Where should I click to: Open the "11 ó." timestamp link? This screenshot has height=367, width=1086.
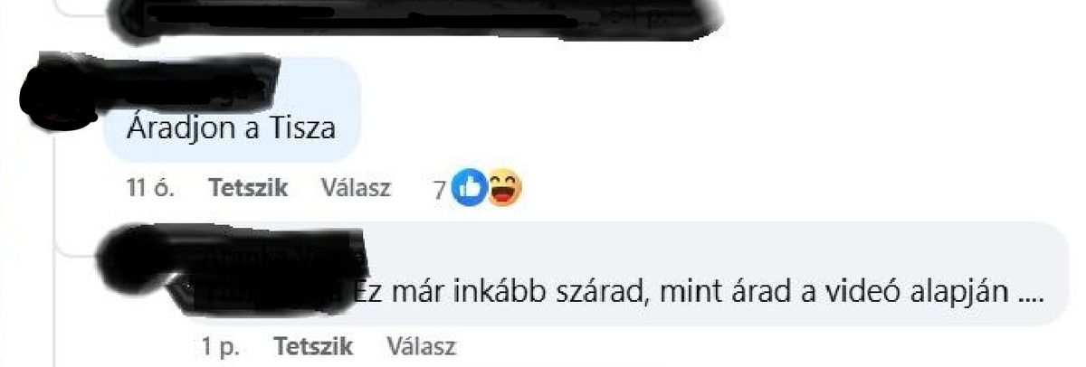pos(151,188)
